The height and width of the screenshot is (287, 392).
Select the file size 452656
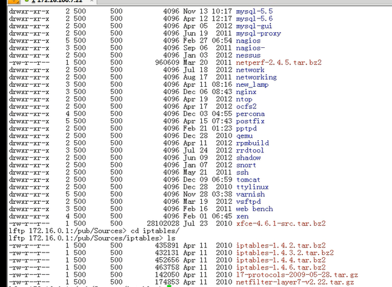pyautogui.click(x=167, y=260)
